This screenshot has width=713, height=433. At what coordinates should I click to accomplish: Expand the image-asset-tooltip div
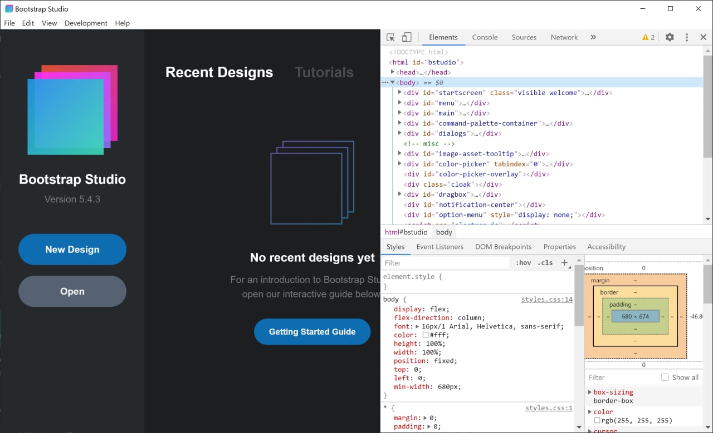coord(400,153)
